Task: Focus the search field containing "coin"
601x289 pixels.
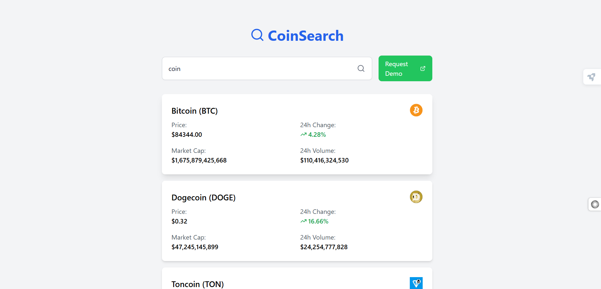Action: pyautogui.click(x=267, y=68)
